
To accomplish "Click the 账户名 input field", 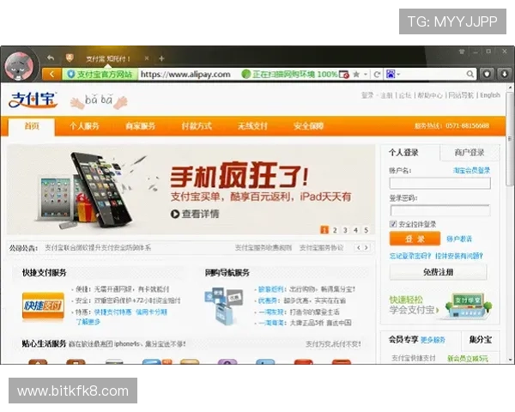I will point(439,183).
